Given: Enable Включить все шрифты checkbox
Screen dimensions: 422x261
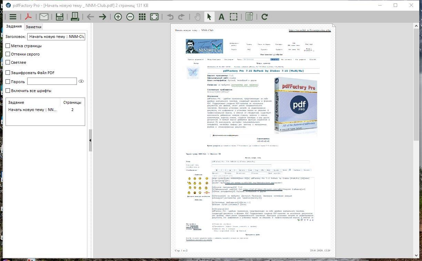Looking at the screenshot, I should click(8, 90).
